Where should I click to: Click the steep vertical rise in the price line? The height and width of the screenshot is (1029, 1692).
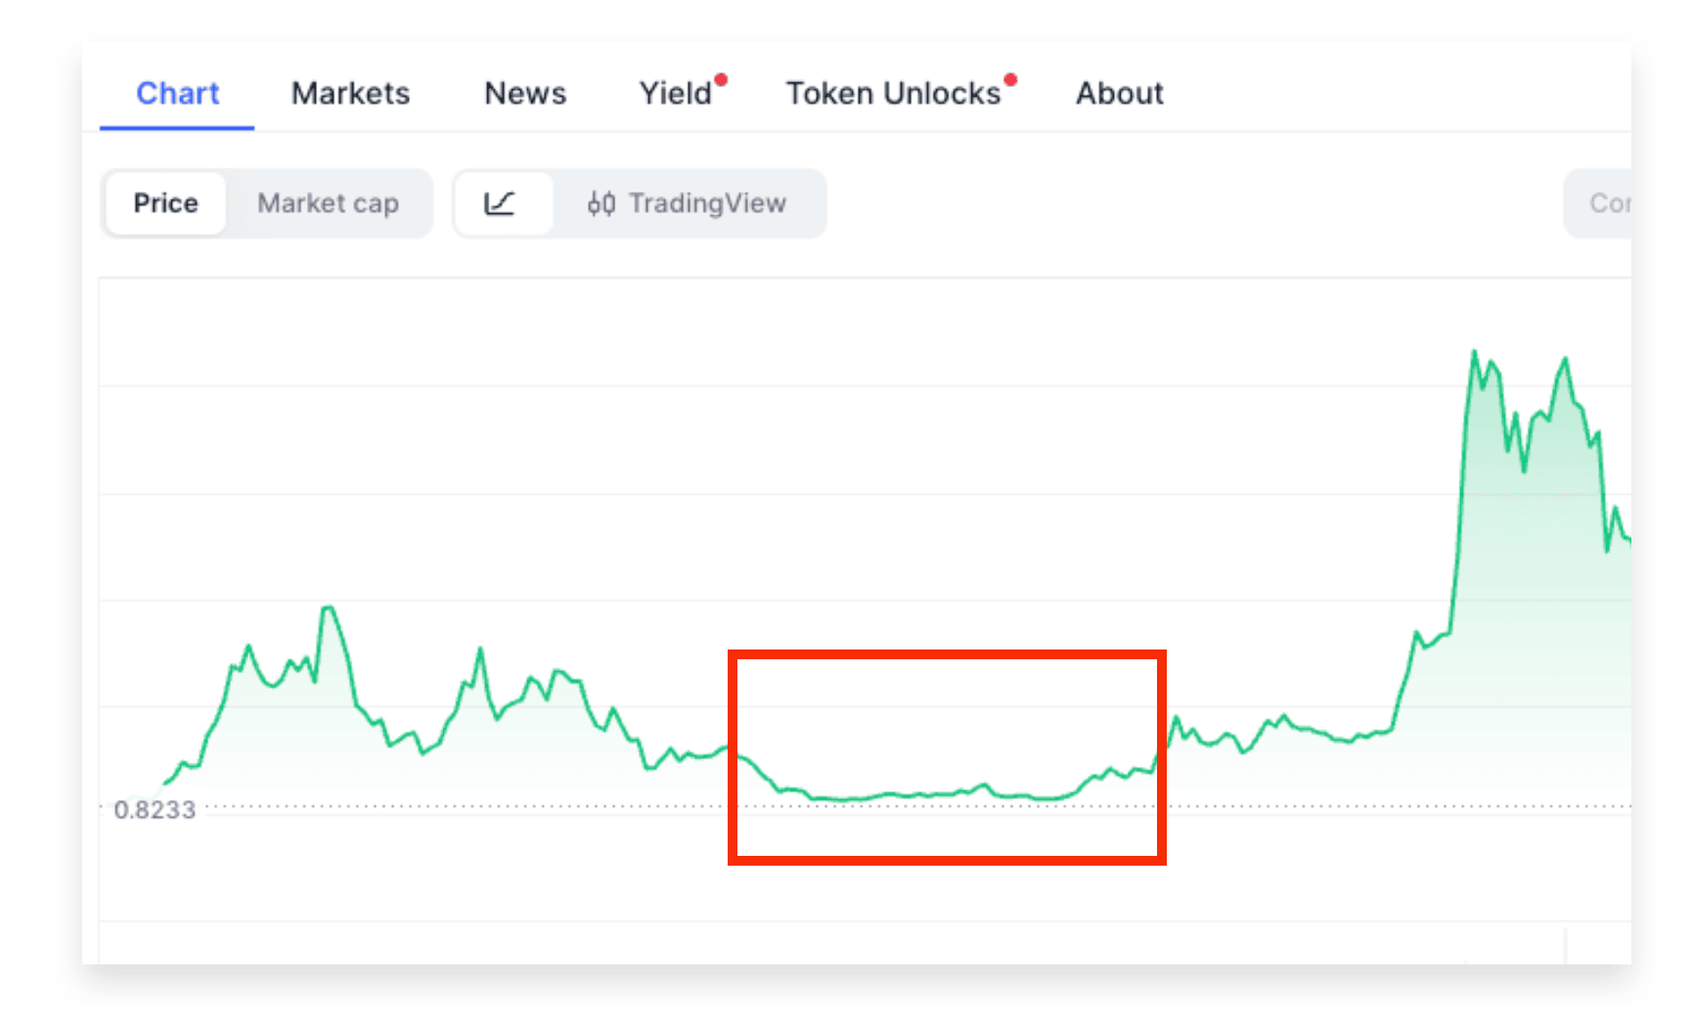point(1460,499)
